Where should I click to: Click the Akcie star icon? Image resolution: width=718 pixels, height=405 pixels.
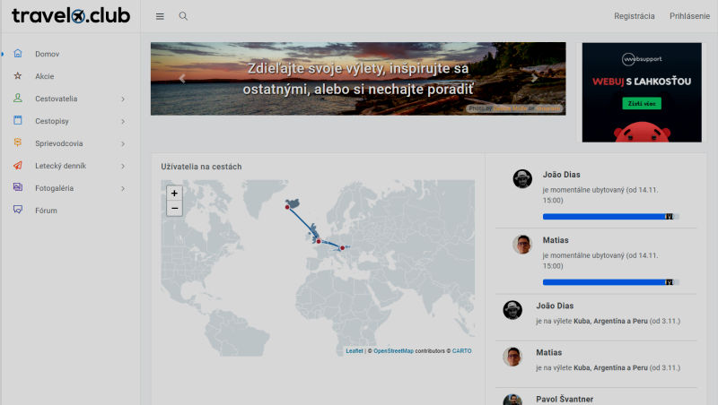18,76
